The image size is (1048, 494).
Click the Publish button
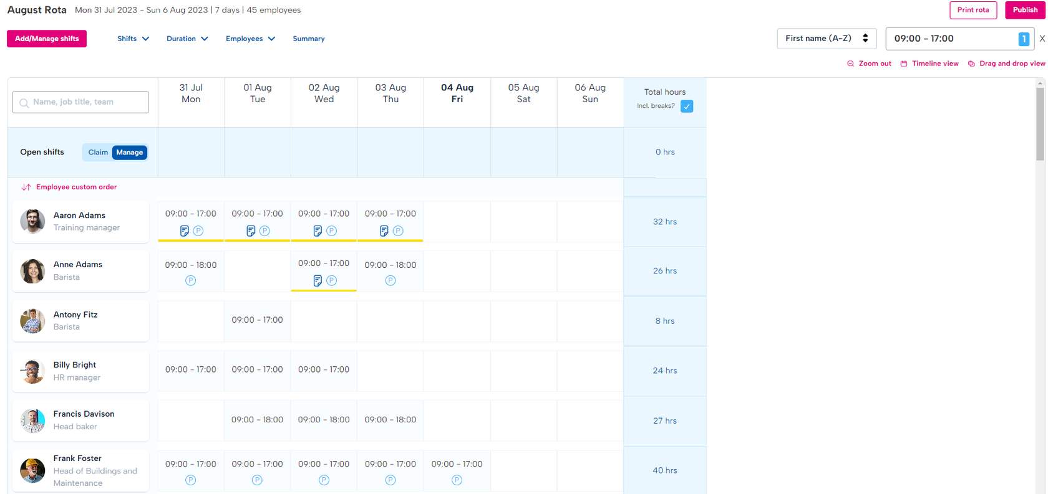click(1025, 10)
